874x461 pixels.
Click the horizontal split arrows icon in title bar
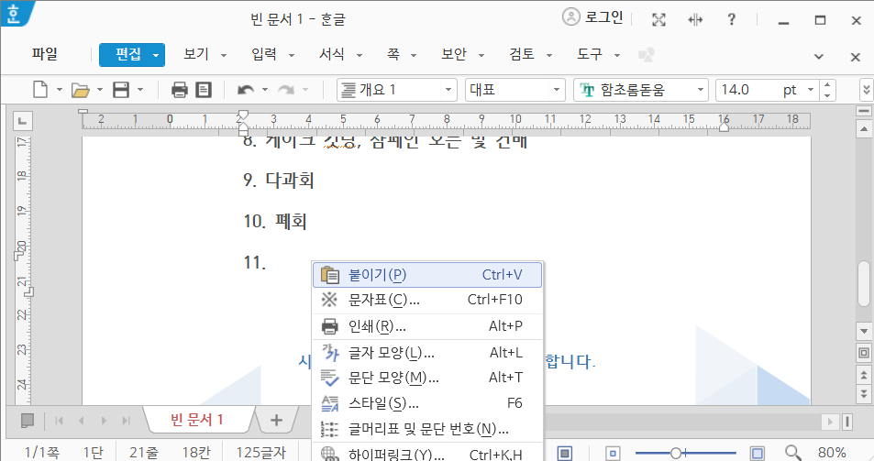pos(695,20)
